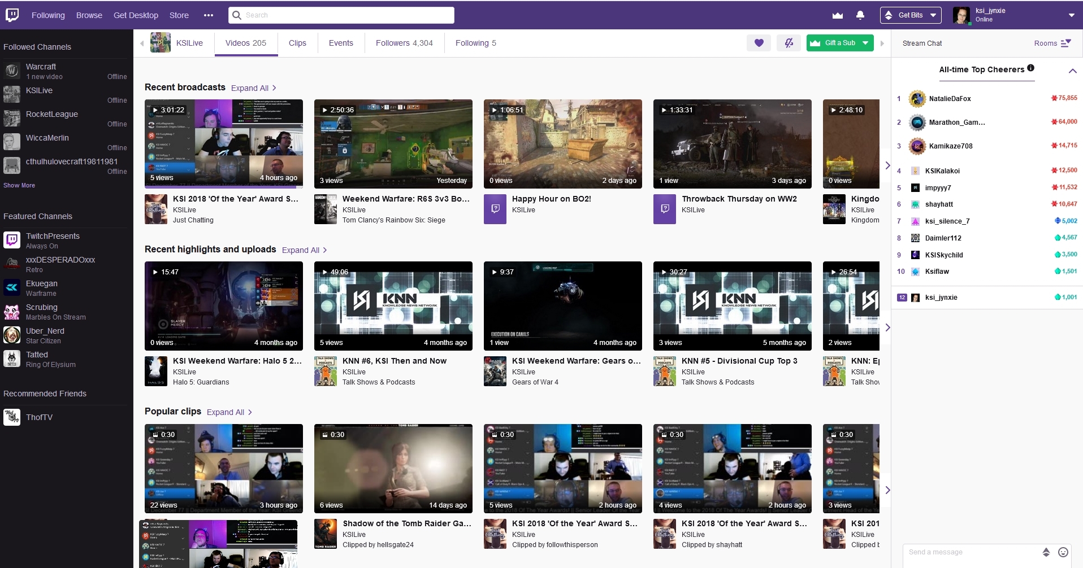The image size is (1083, 568).
Task: Click the Bits icon in chat input
Action: 1046,552
